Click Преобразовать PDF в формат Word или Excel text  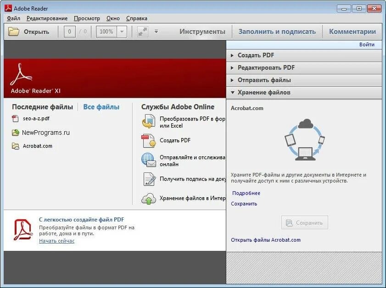coord(192,122)
